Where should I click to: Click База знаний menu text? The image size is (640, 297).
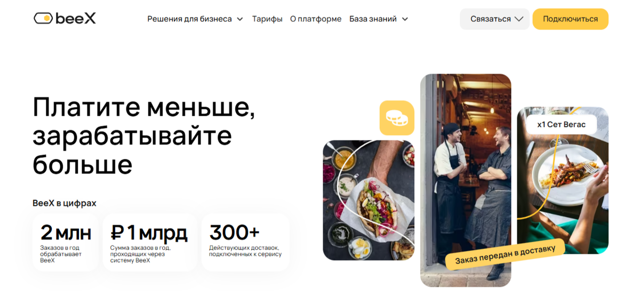point(373,19)
